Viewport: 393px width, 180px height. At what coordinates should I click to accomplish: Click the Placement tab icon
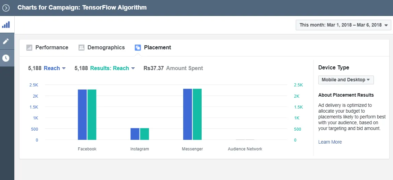[x=138, y=48]
